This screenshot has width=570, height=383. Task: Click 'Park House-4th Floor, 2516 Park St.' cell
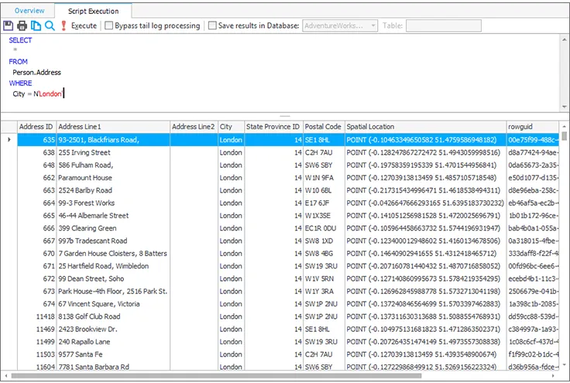click(x=113, y=291)
